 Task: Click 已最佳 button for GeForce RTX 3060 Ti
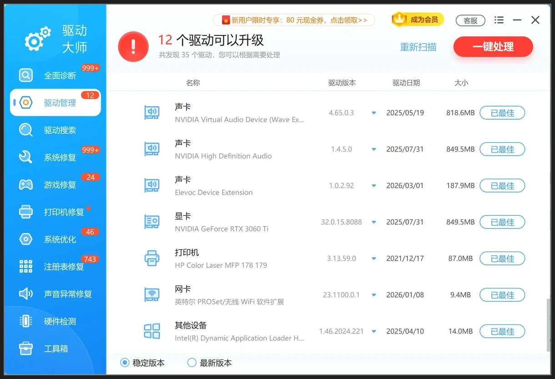[x=502, y=222]
